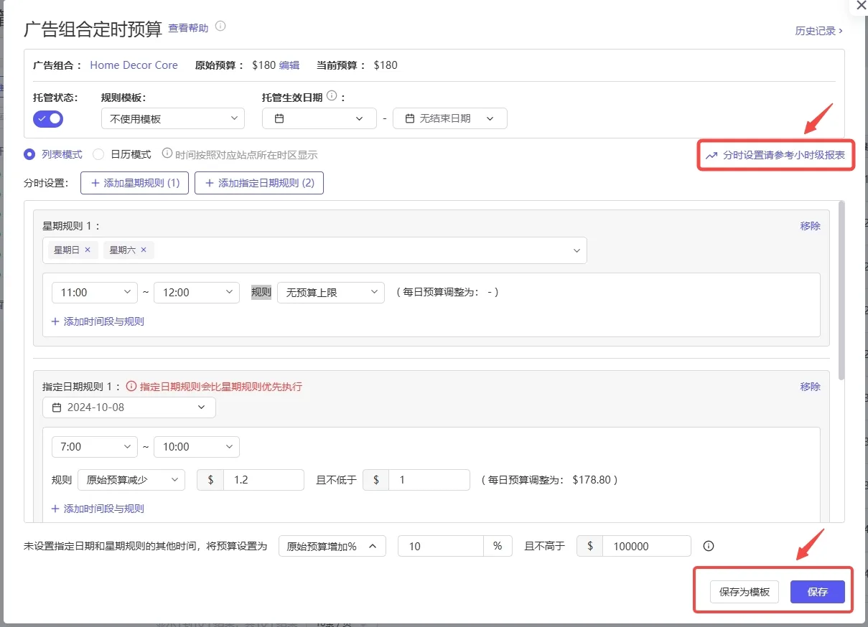Open the 无预算上限 rule dropdown
This screenshot has width=868, height=627.
point(331,292)
